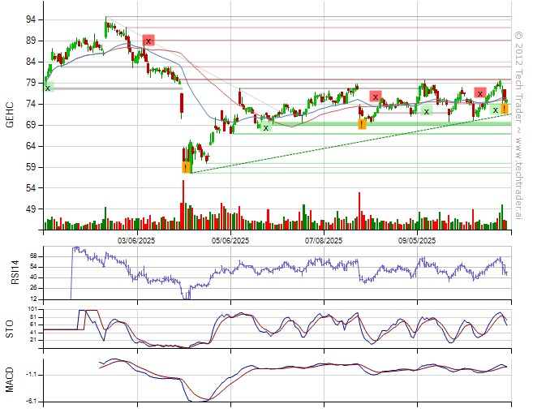Select the 09/05/2025 date label

[x=417, y=239]
